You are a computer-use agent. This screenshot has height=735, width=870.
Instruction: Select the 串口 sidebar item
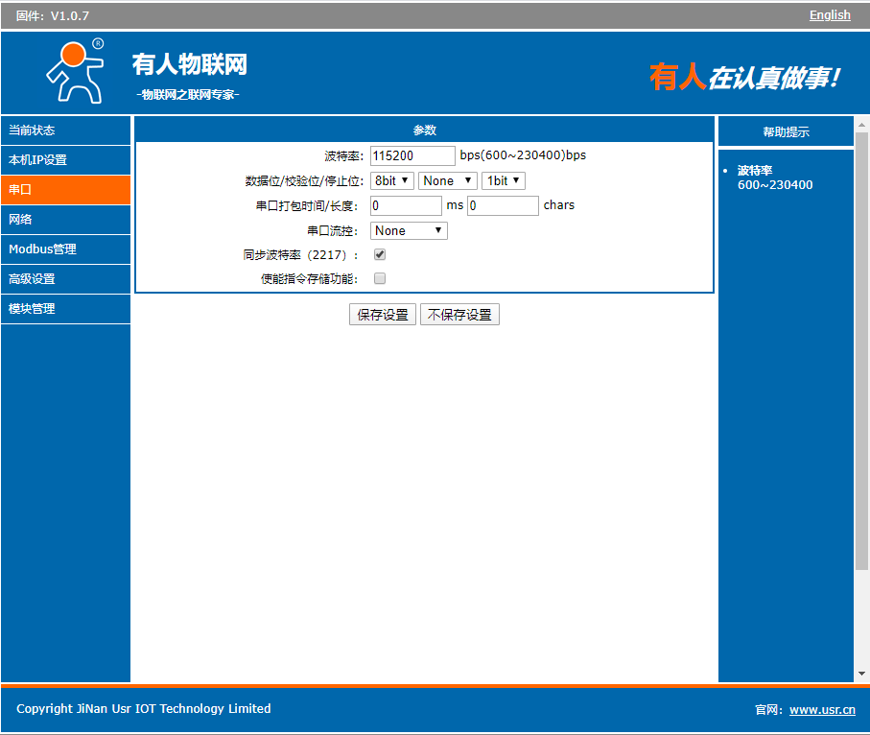[x=65, y=190]
